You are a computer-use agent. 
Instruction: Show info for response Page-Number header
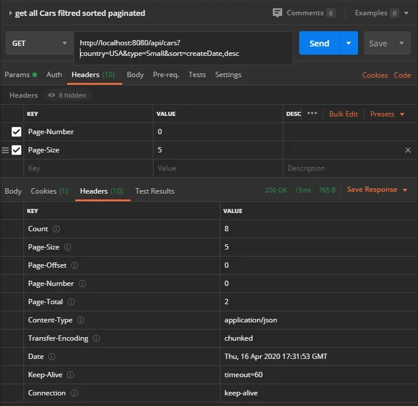coord(82,283)
